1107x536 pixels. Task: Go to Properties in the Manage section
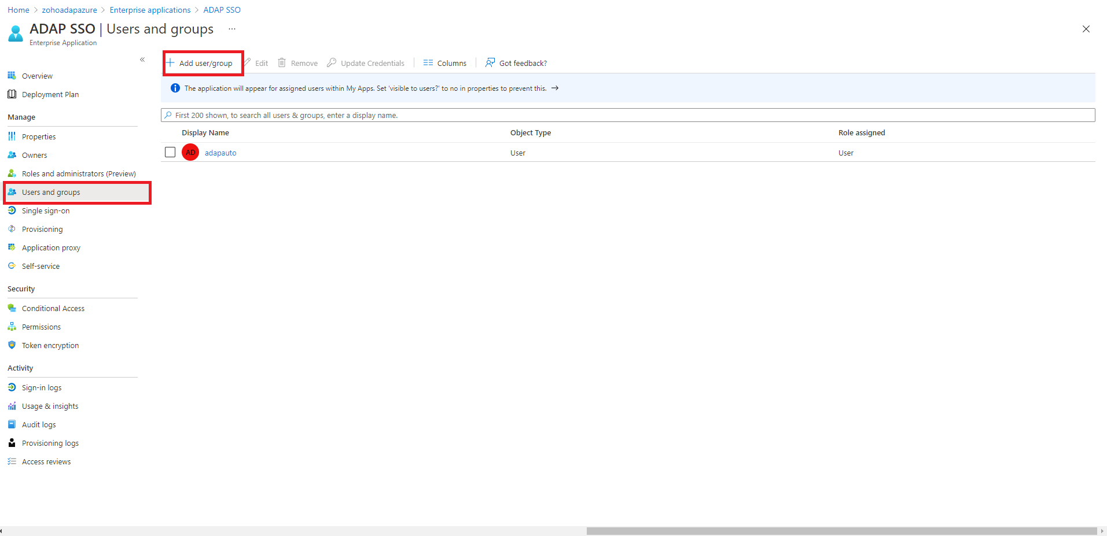click(x=39, y=136)
